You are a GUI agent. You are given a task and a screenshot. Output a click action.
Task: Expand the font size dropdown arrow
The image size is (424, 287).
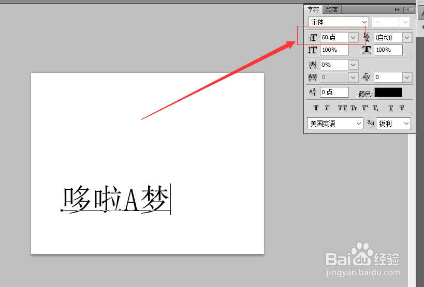353,38
